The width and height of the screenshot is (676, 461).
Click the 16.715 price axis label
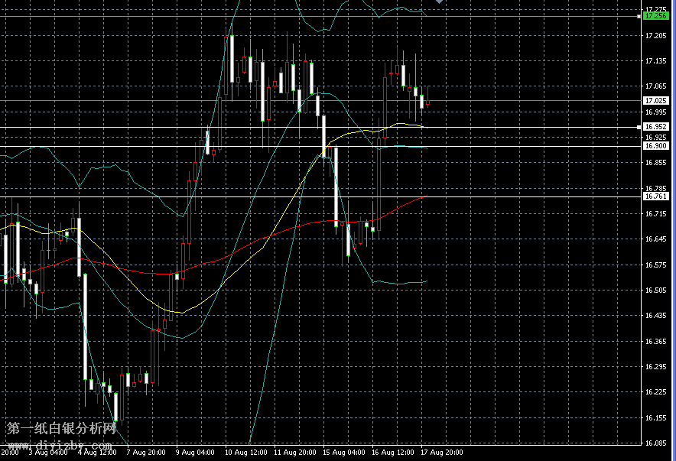pyautogui.click(x=655, y=214)
